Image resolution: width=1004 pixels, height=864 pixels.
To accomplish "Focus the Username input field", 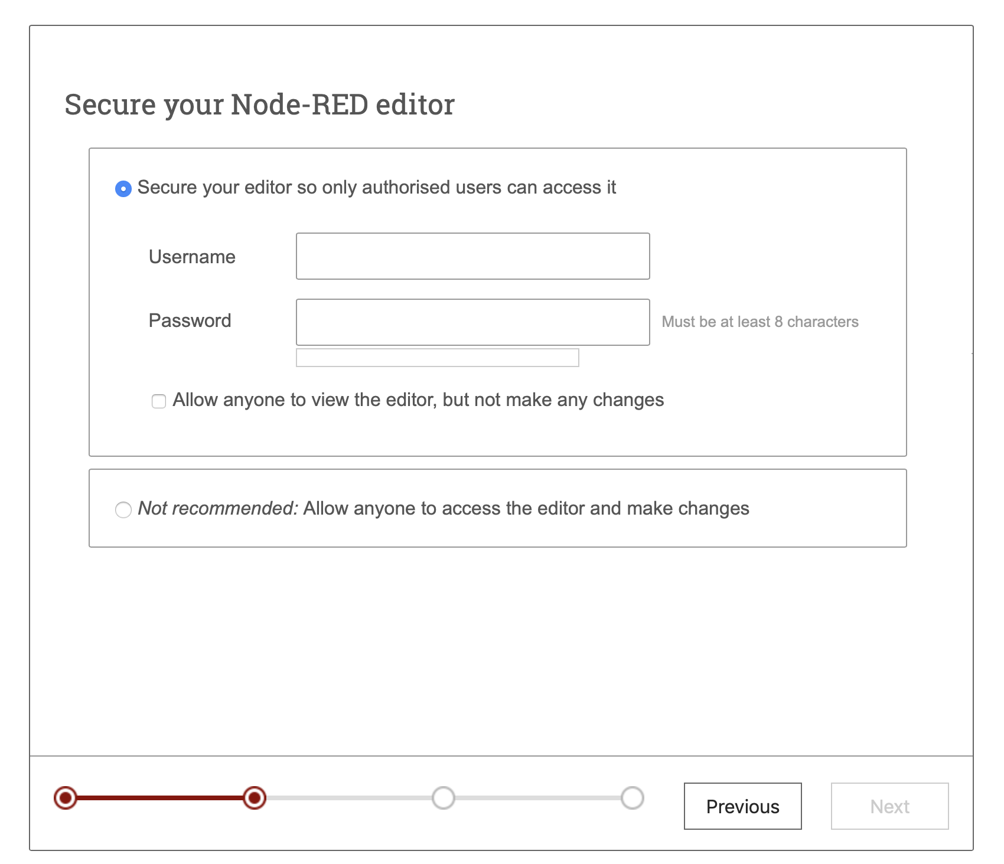I will (x=472, y=256).
